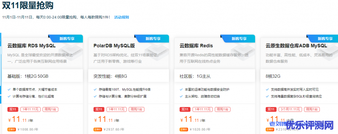Click ¥11.11/年 price on RDS MySQL card
The width and height of the screenshot is (338, 134).
click(x=20, y=120)
